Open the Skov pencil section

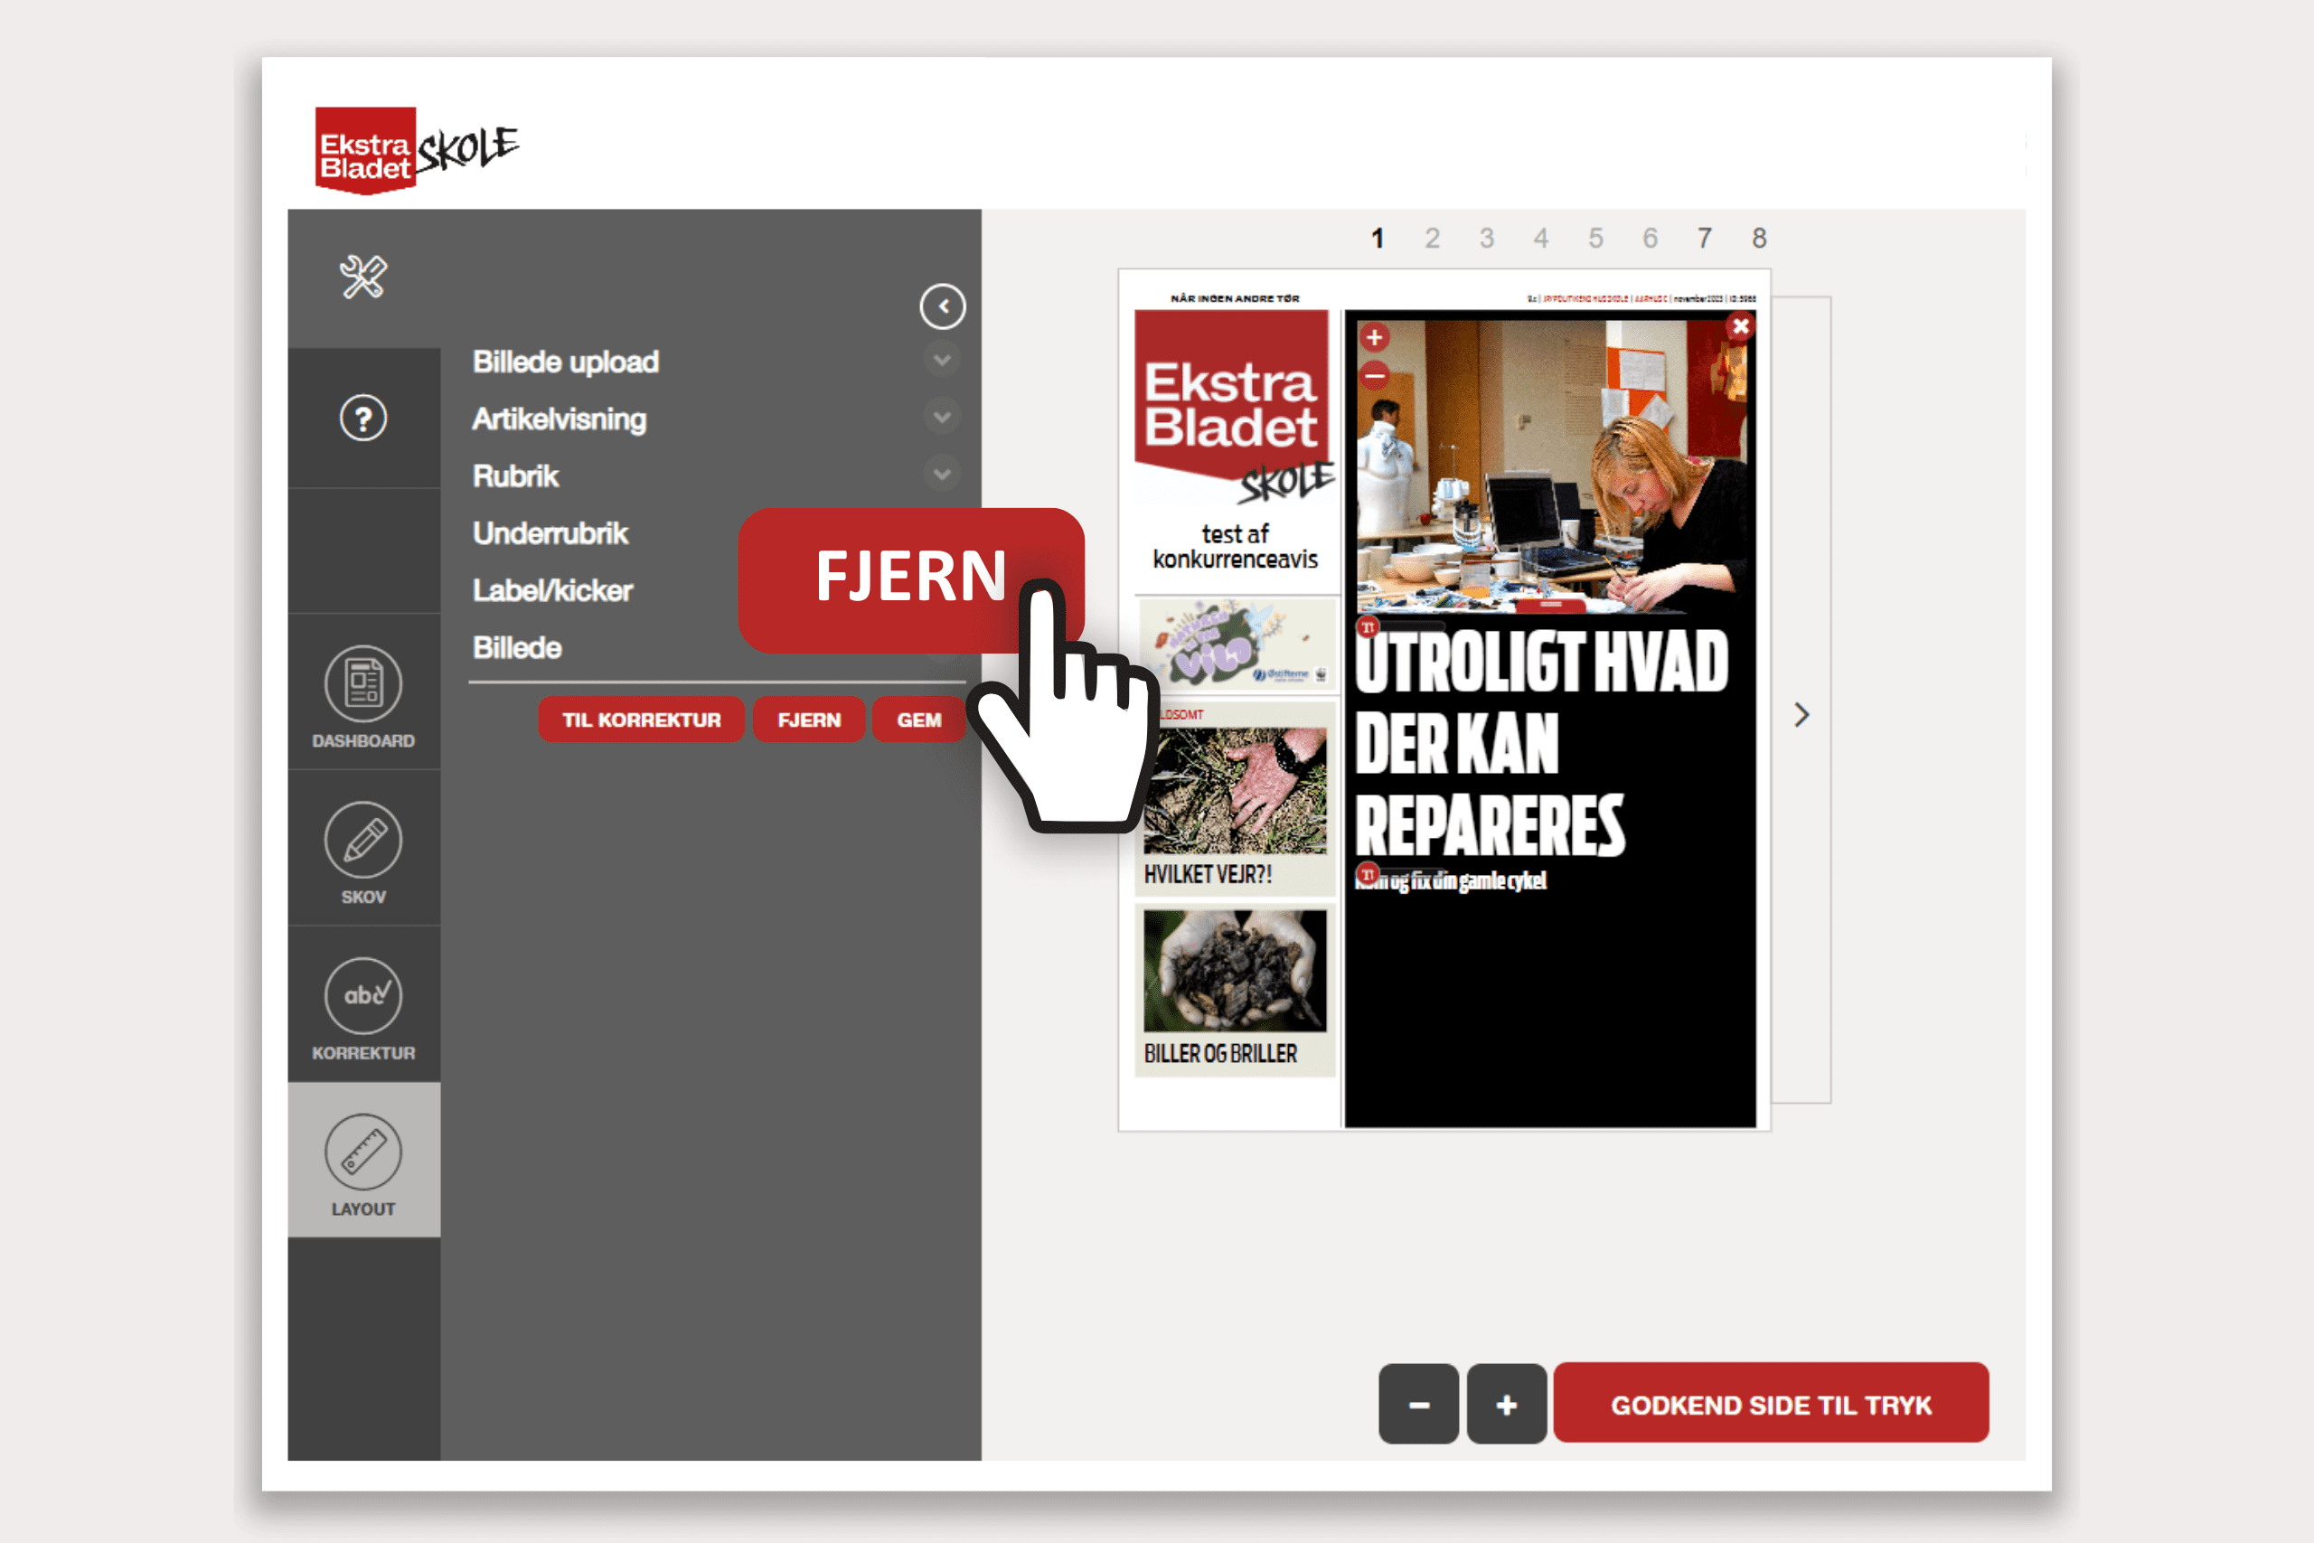pos(363,853)
